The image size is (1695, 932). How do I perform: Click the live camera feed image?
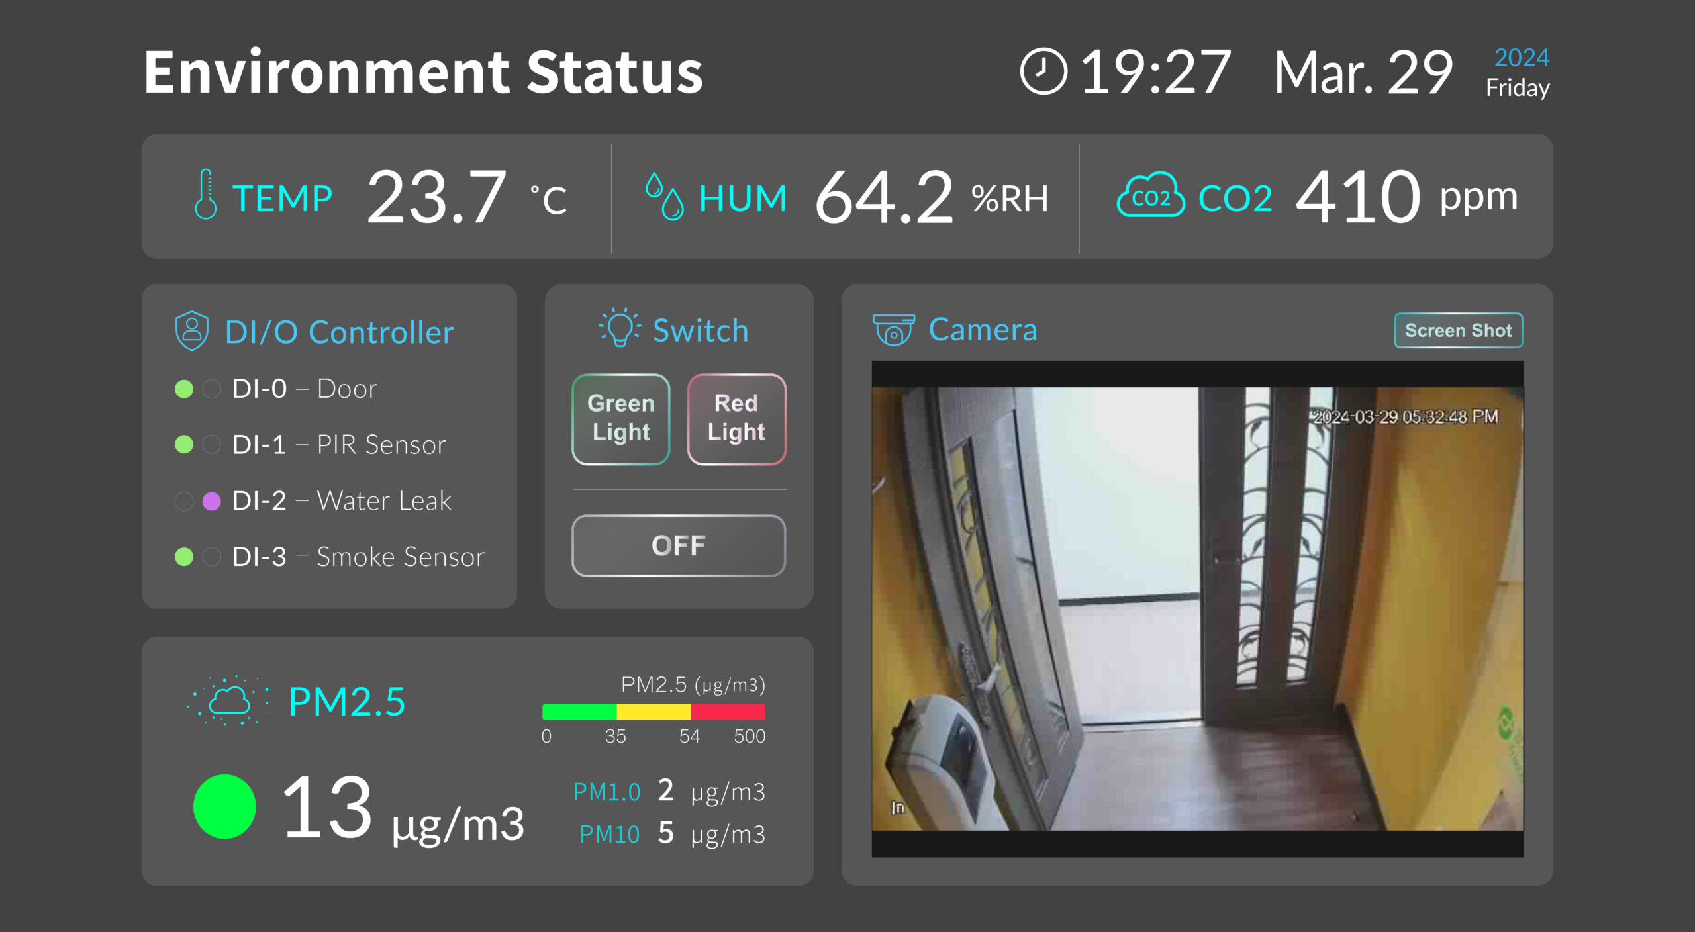pos(1198,609)
